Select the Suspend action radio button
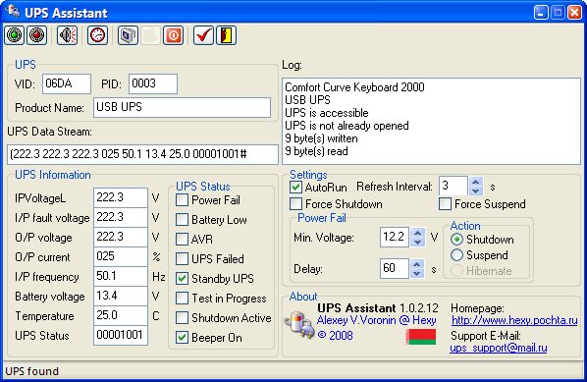The height and width of the screenshot is (382, 587). pos(456,255)
